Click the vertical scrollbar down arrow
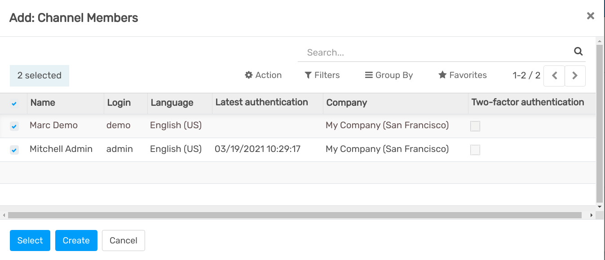Screen dimensions: 605x260 coord(599,207)
